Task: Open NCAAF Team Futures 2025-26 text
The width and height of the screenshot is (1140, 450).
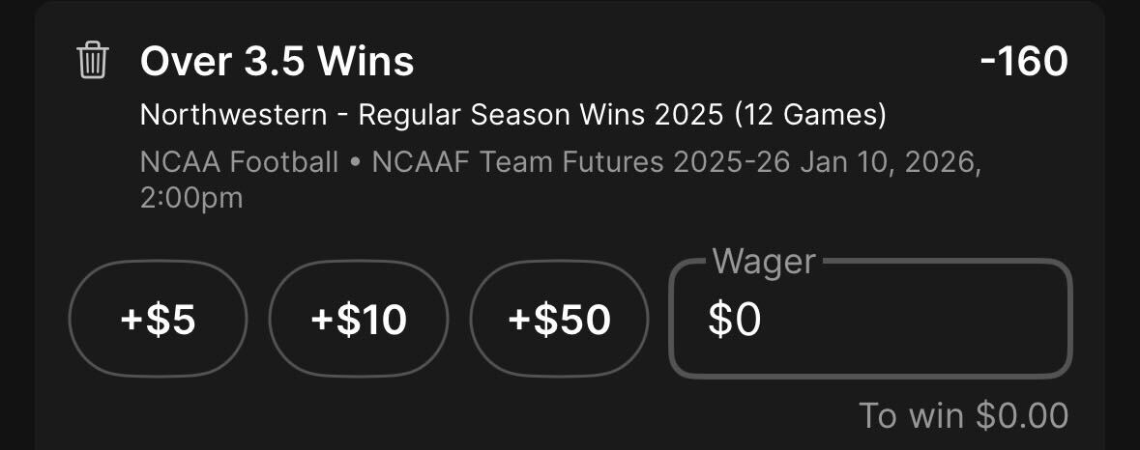Action: pos(581,162)
